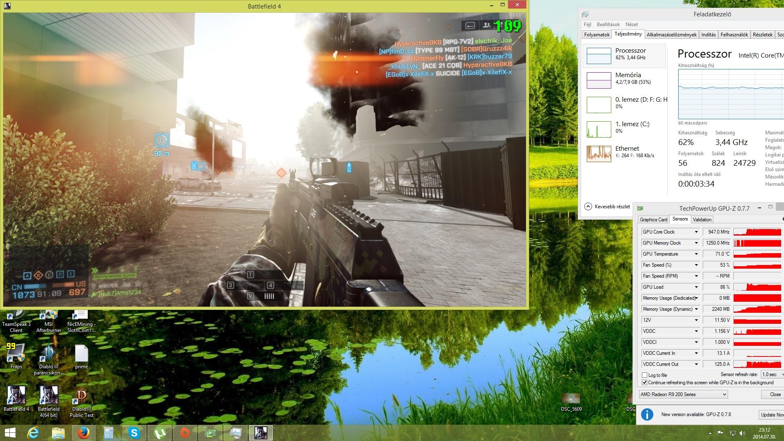The width and height of the screenshot is (784, 441).
Task: Open Diablo III Public Test shortcut
Action: coord(81,402)
